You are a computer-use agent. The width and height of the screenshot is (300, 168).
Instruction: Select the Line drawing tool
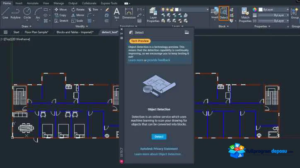tap(5, 13)
